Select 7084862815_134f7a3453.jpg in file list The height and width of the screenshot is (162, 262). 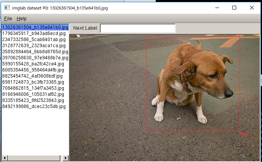35,88
